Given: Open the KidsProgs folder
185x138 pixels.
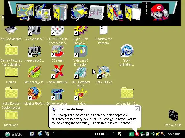Looking at the screenshot, I should click(11, 115).
